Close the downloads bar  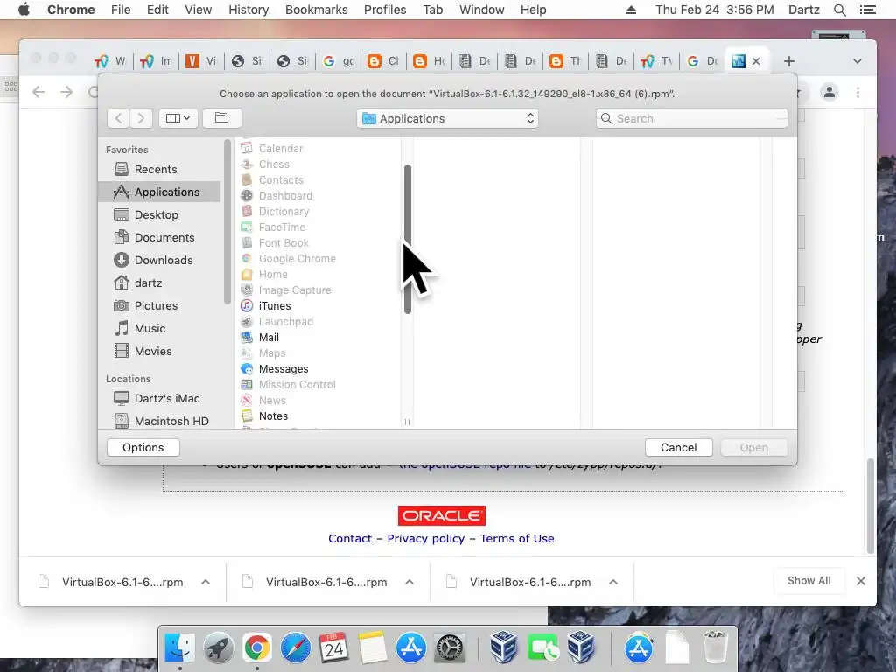point(861,581)
